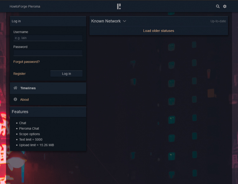Go to HowtoForge Pleroma home title
The image size is (238, 184).
pos(25,6)
